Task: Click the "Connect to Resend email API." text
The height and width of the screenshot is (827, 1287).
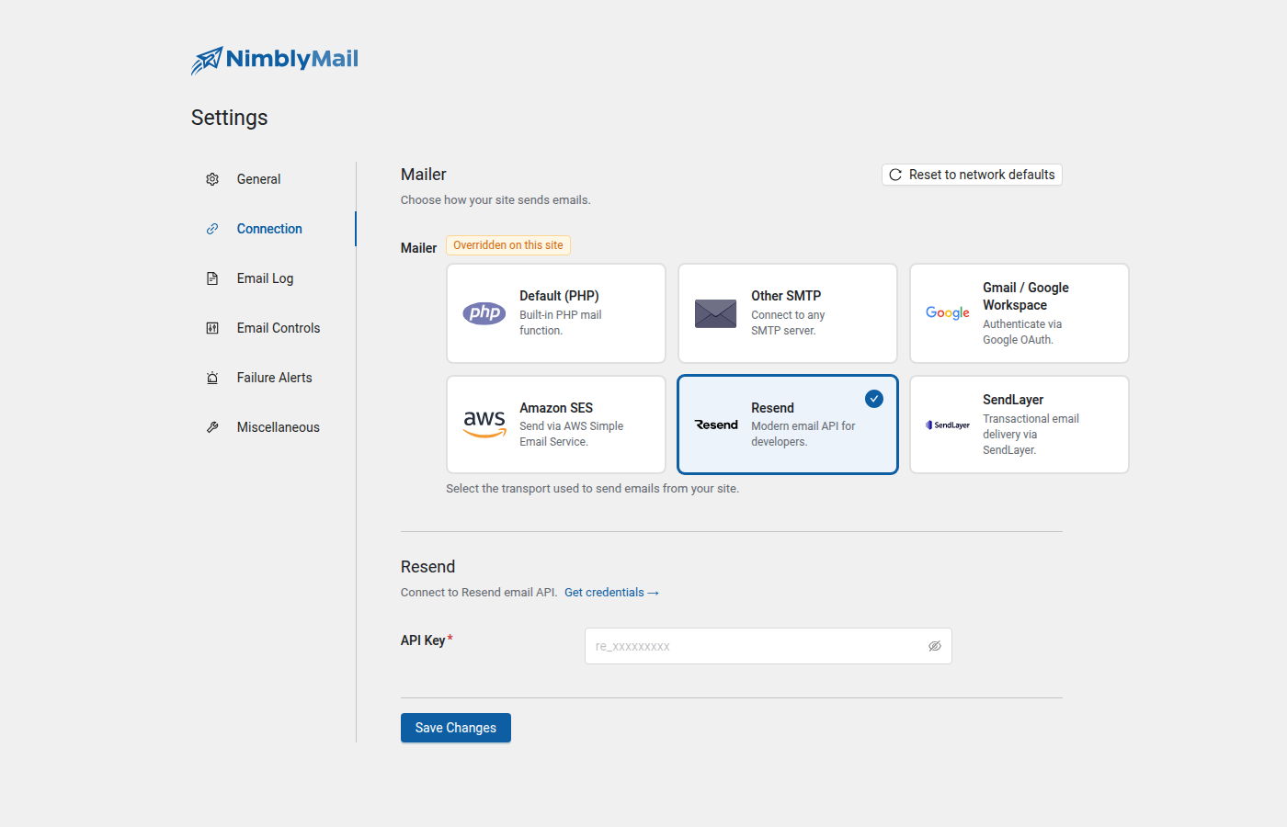Action: point(479,593)
